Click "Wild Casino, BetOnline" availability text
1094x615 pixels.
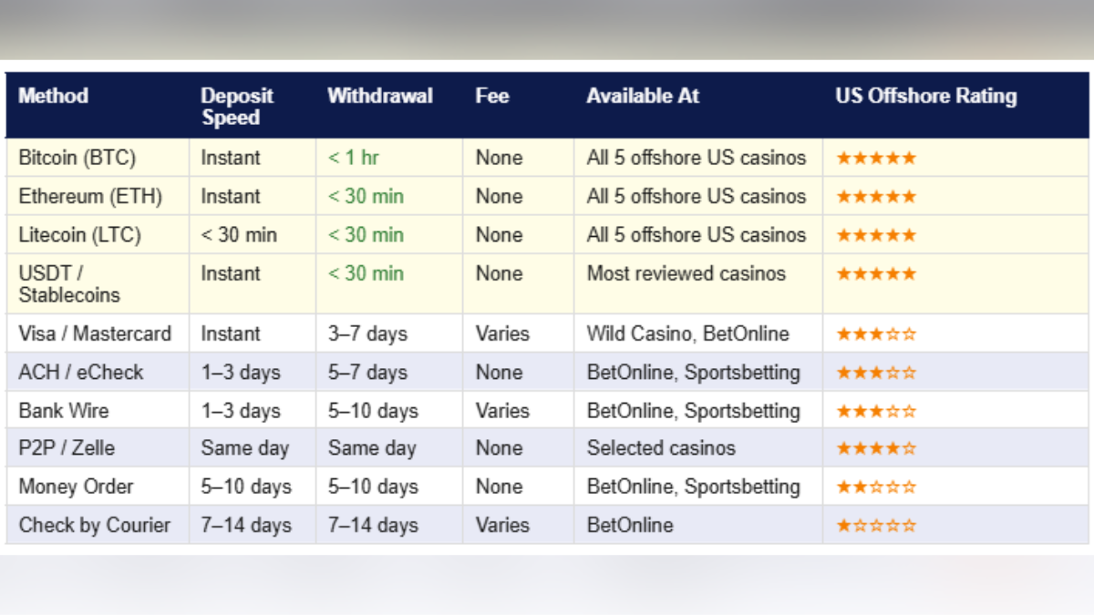pos(688,334)
